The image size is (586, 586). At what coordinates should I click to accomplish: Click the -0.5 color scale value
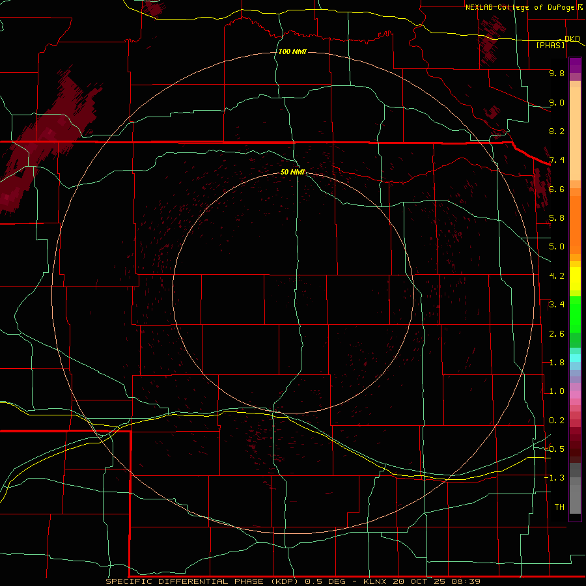555,449
